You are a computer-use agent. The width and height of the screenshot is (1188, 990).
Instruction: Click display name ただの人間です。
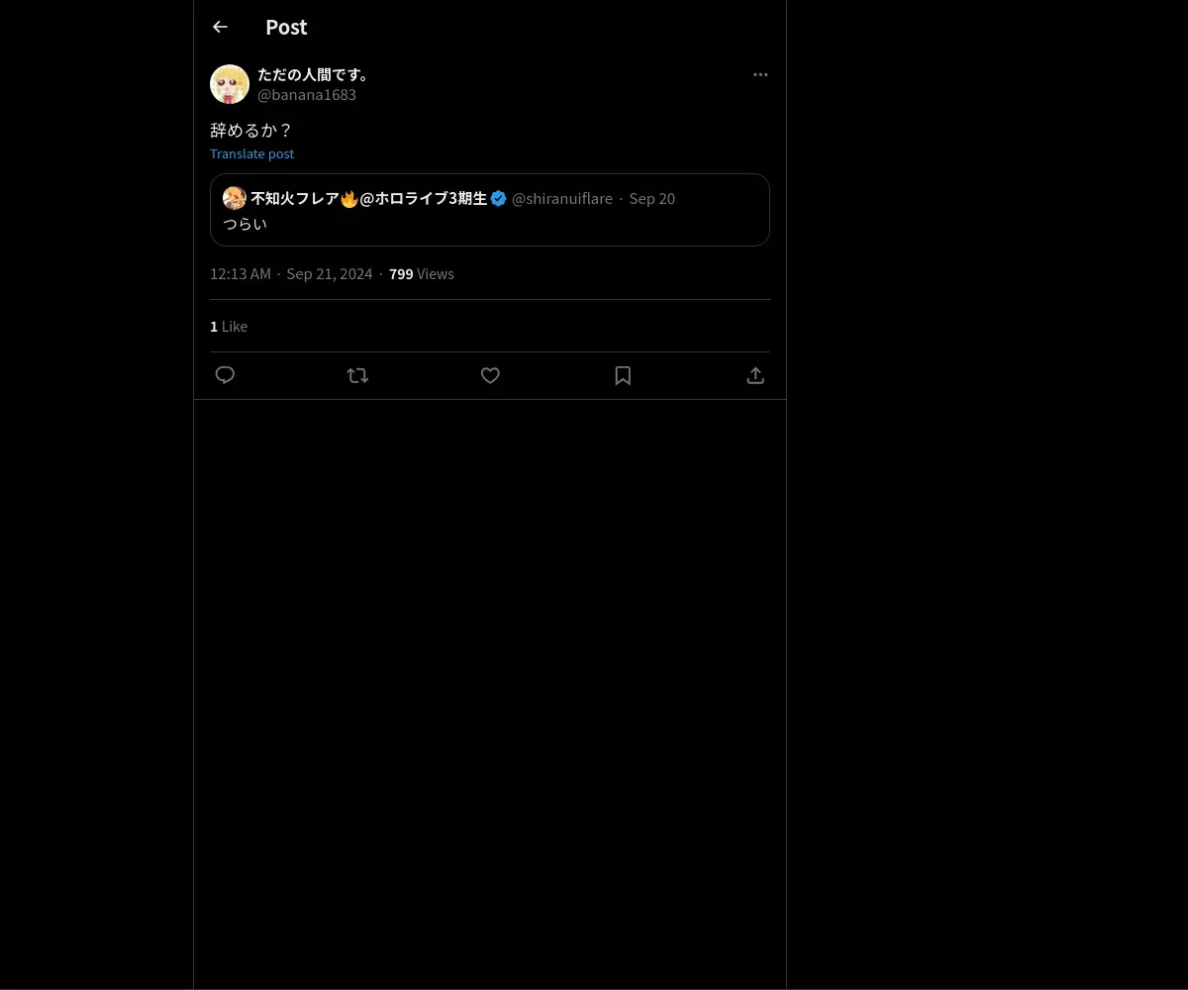[314, 74]
